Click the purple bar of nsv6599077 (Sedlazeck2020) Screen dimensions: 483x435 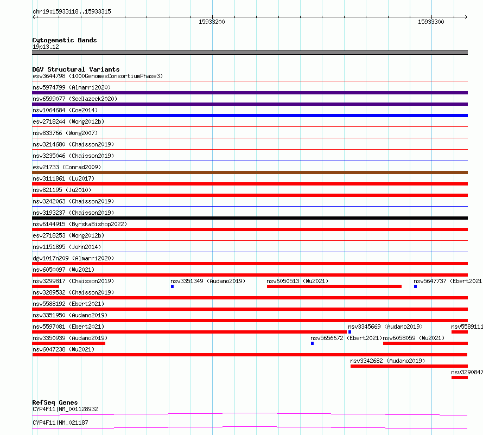point(250,104)
